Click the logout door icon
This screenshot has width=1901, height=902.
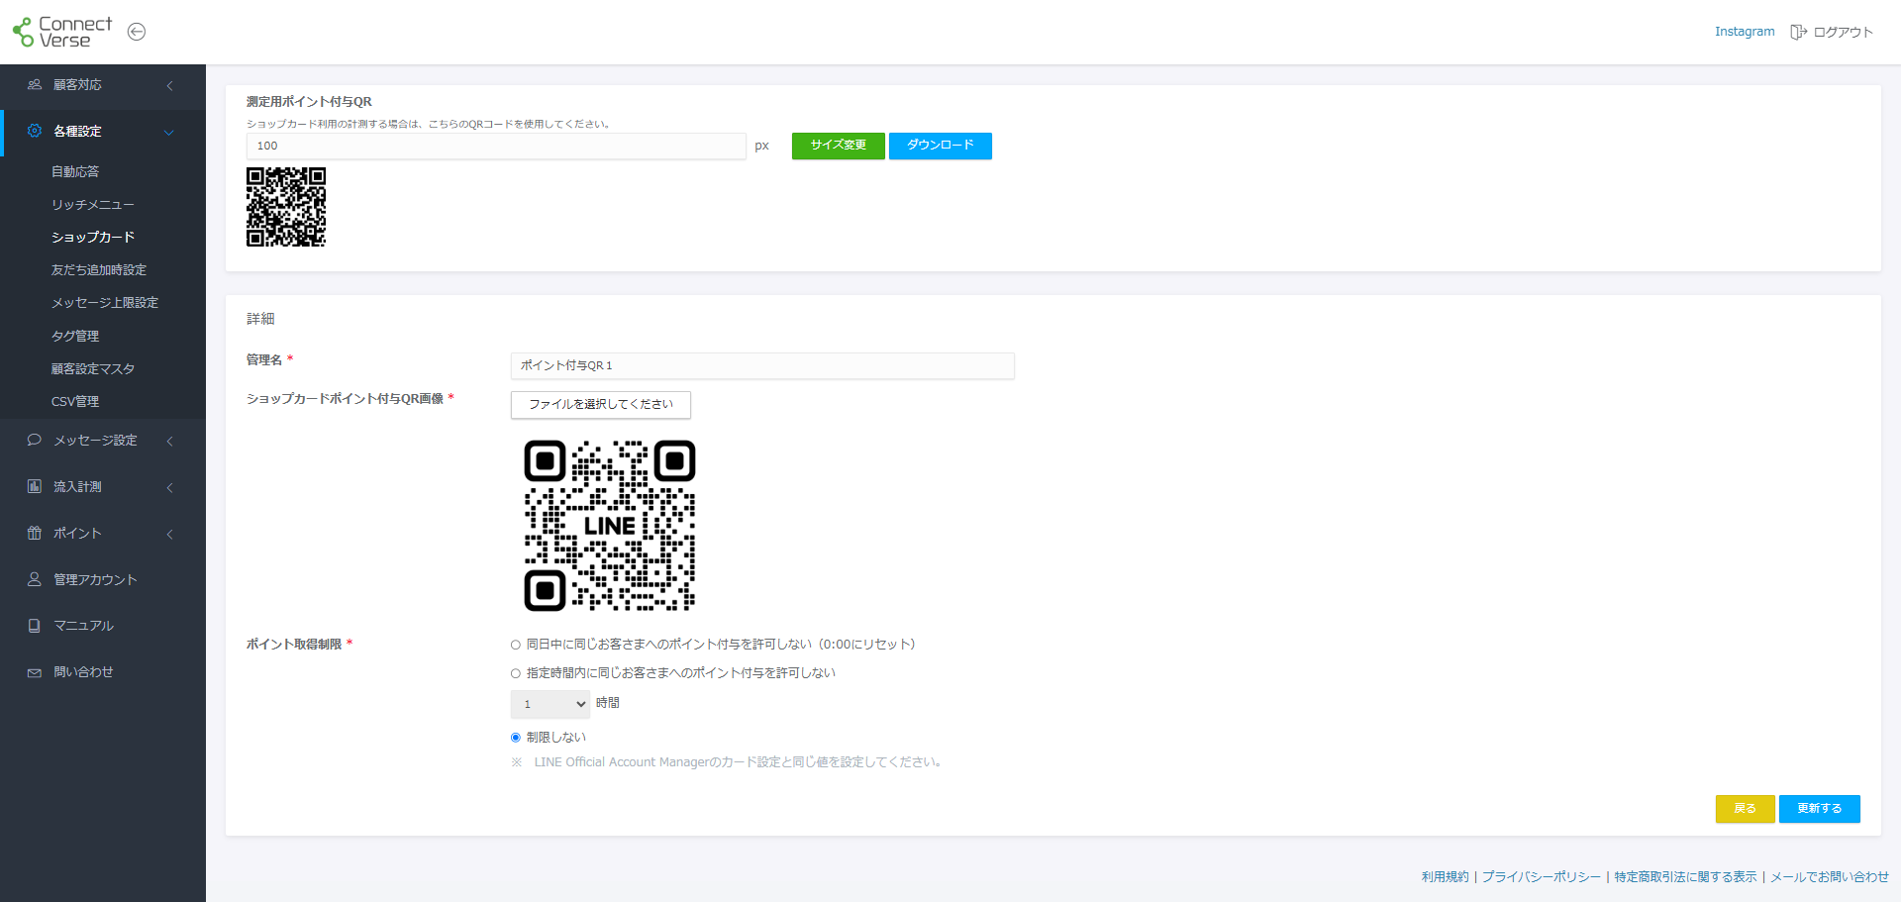(1798, 32)
